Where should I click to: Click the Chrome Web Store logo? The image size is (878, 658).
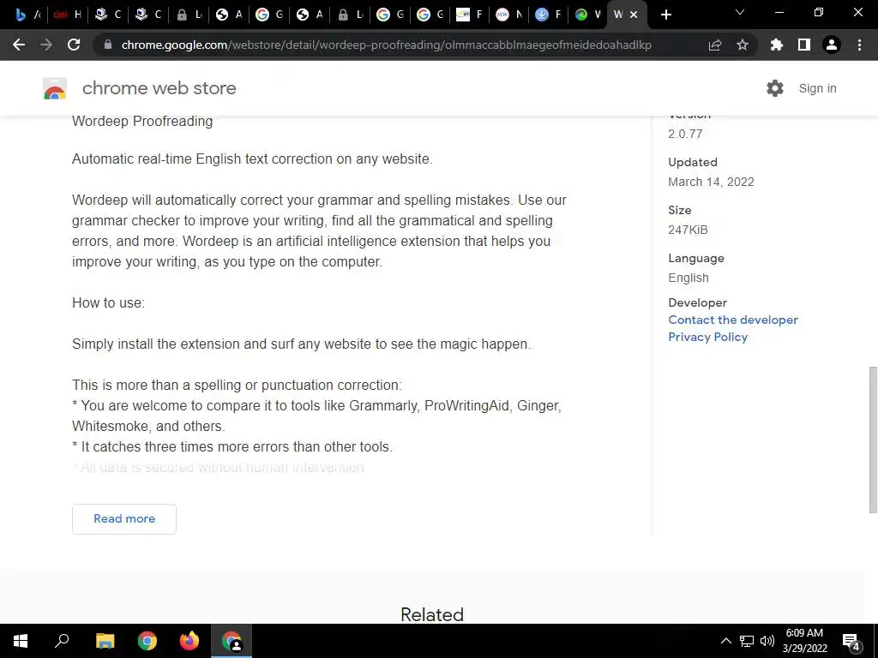[55, 88]
